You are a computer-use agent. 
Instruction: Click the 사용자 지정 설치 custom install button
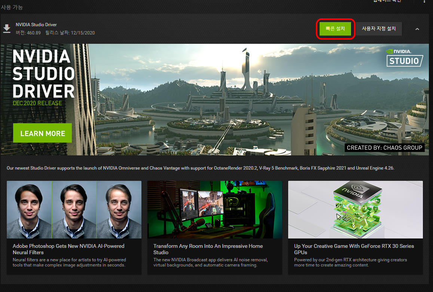[379, 29]
